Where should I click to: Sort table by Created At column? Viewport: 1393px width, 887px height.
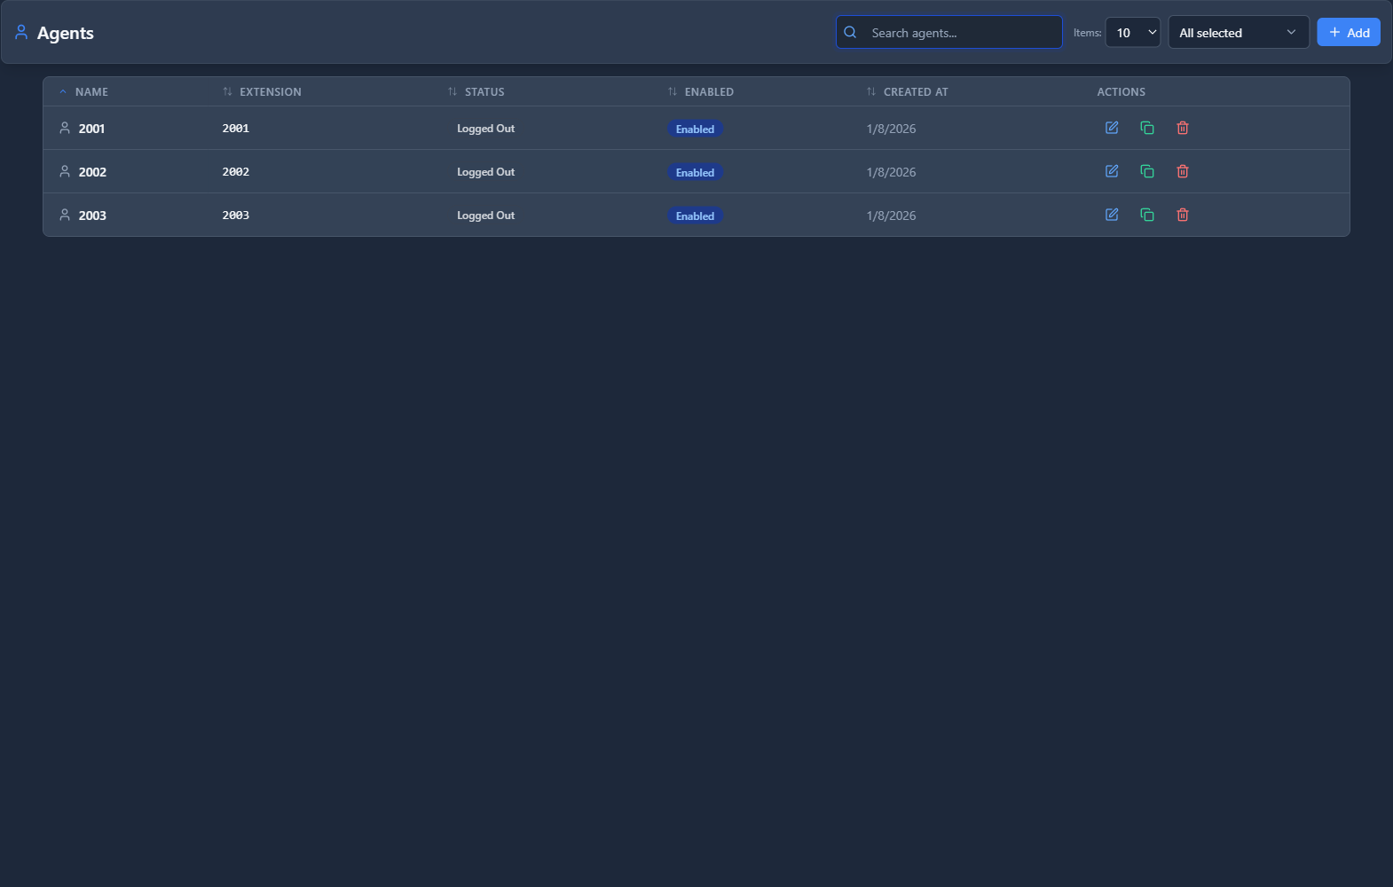point(915,92)
